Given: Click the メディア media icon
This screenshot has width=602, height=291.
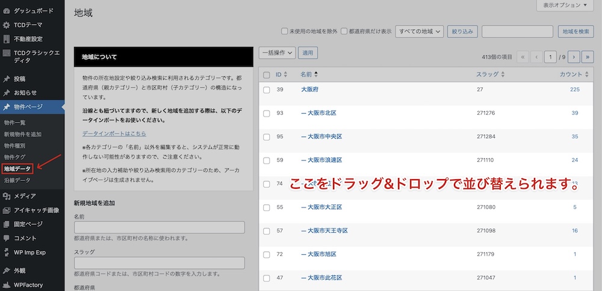Looking at the screenshot, I should click(6, 197).
